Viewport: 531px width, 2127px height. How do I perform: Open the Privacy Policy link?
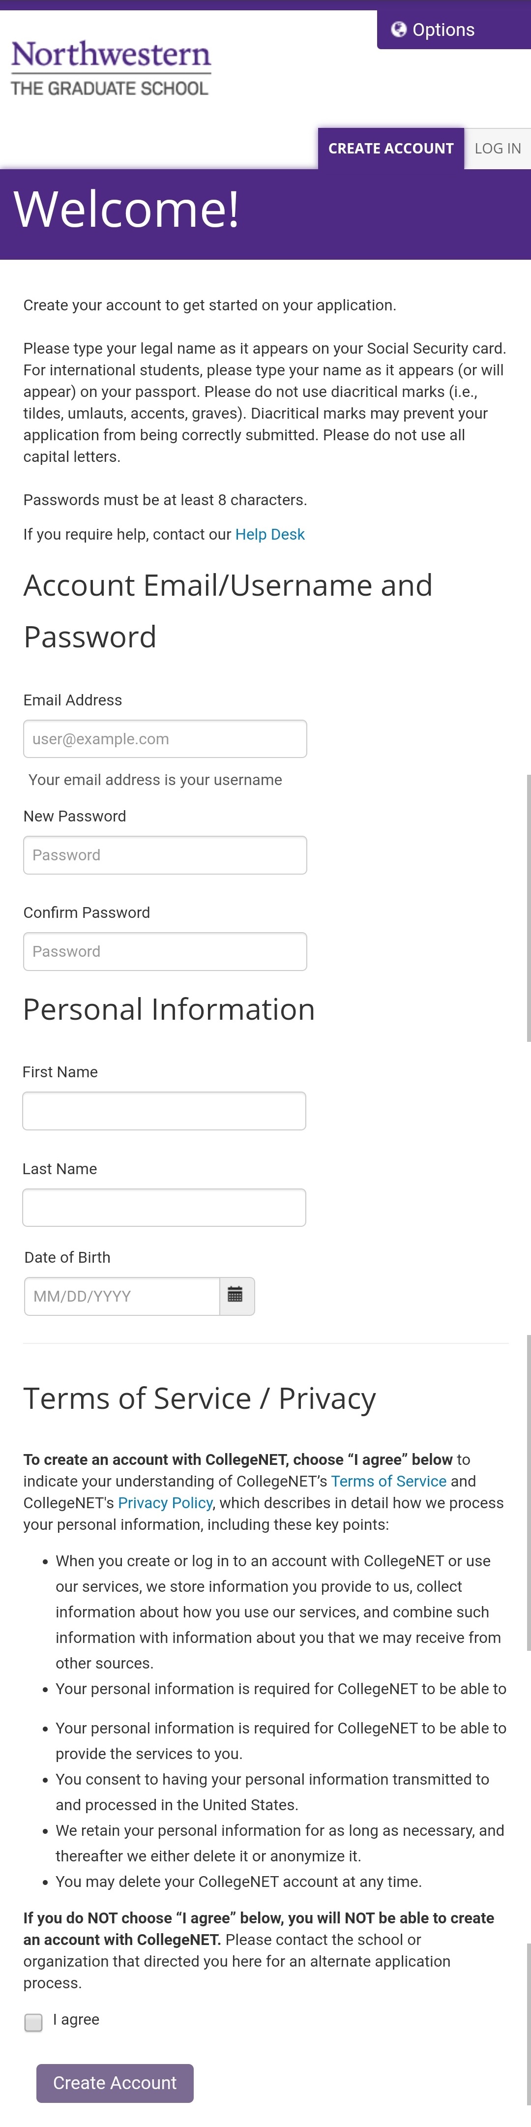click(165, 1503)
